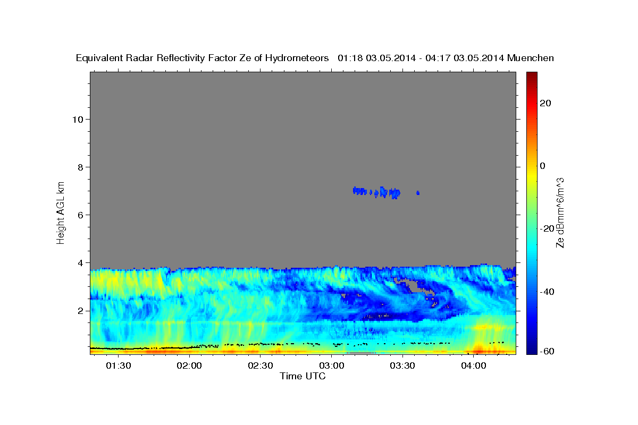Click the colorbar label -40
This screenshot has height=425, width=638.
click(547, 292)
